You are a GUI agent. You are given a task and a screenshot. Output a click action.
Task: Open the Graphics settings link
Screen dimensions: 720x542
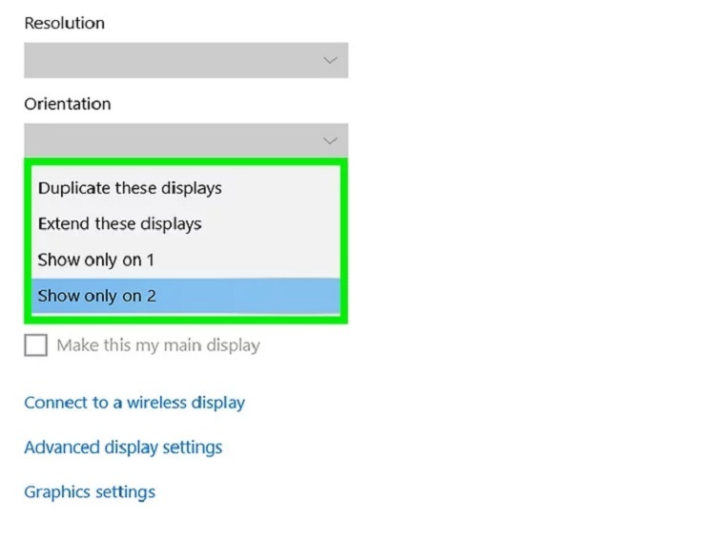click(90, 492)
